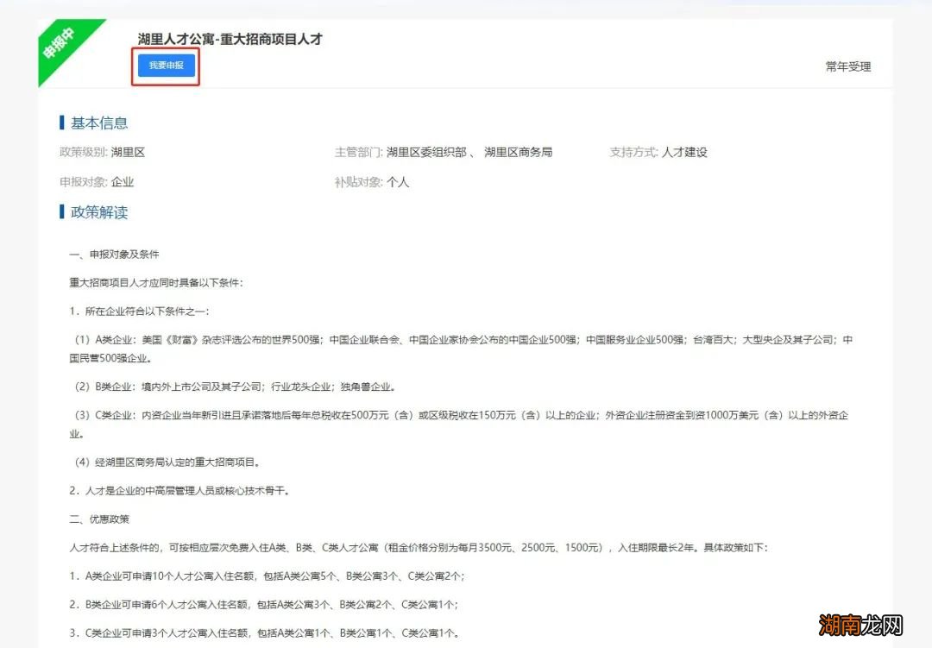Click the blue bar icon before 政策解读
Viewport: 932px width, 648px height.
[62, 211]
